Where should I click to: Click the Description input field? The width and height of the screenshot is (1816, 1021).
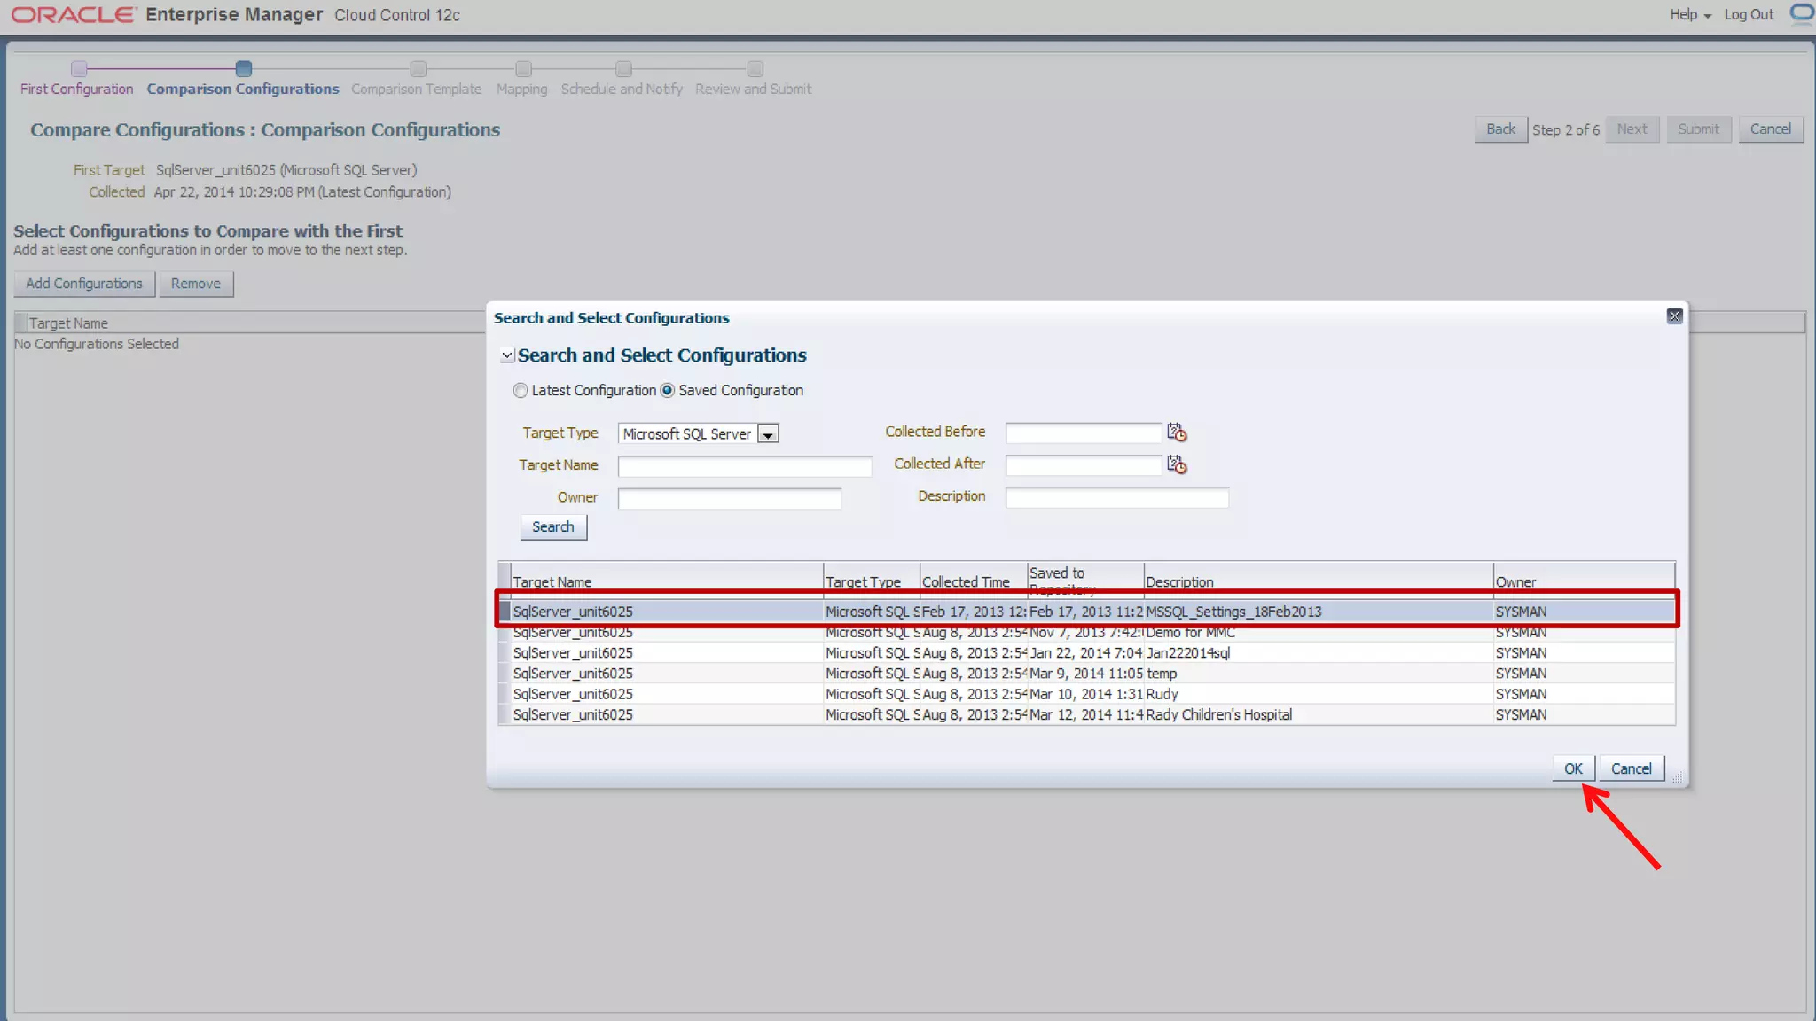tap(1116, 497)
